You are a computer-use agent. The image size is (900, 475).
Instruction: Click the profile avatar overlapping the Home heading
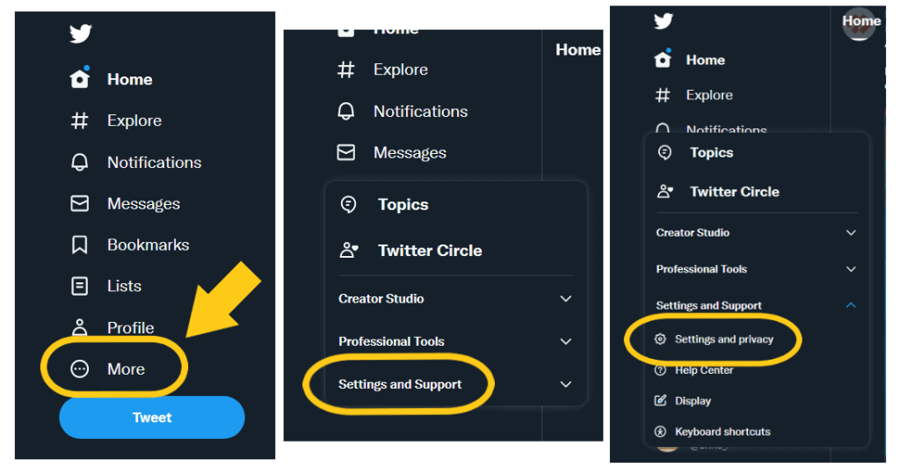pos(860,24)
